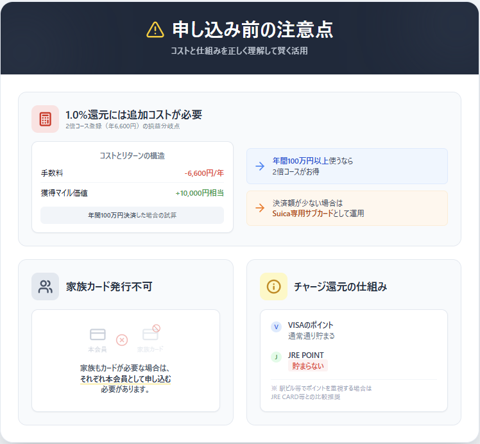
Task: Click the prohibited 家族カード icon
Action: coord(151,334)
